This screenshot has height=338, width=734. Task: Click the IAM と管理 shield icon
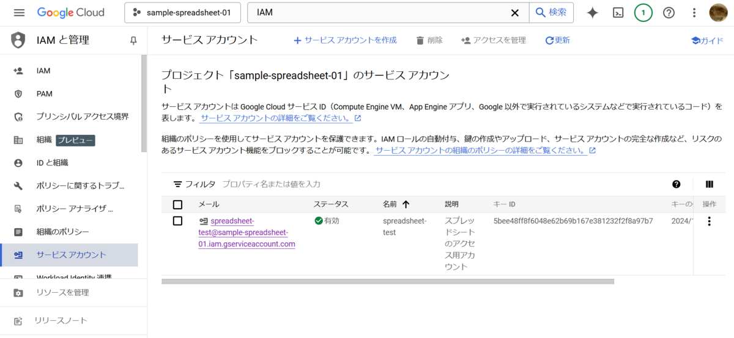19,40
